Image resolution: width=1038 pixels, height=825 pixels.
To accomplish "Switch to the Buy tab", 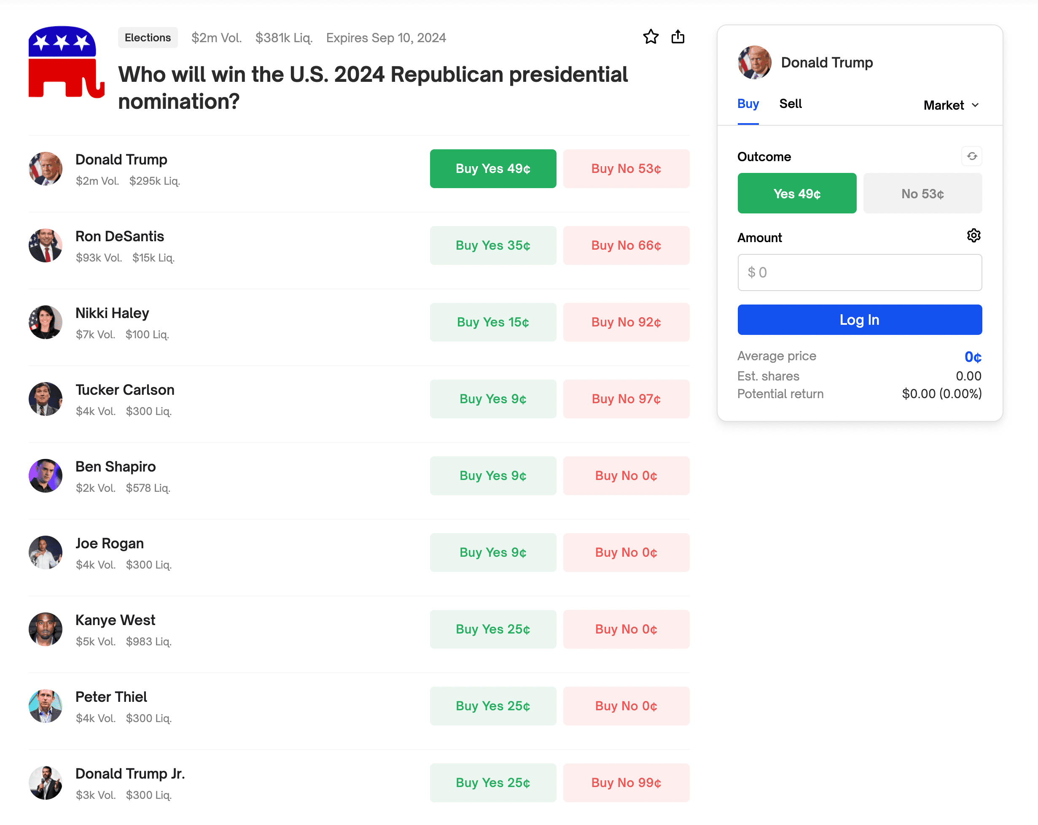I will [x=748, y=103].
